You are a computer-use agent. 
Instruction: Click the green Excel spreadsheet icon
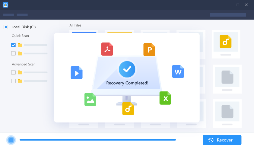pos(165,98)
